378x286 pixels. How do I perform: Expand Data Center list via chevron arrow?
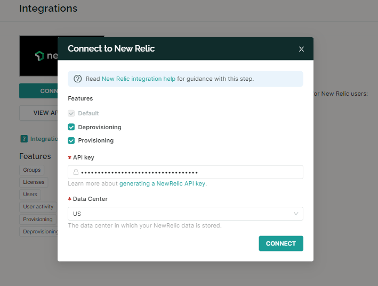click(296, 214)
